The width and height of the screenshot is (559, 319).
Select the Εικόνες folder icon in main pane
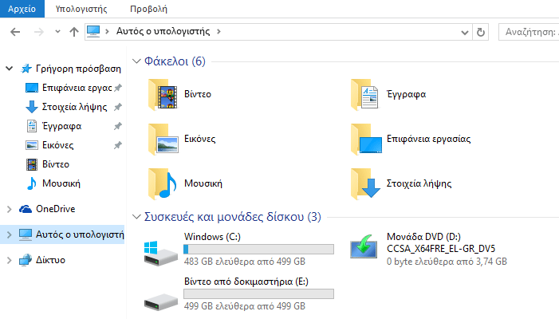pos(163,140)
